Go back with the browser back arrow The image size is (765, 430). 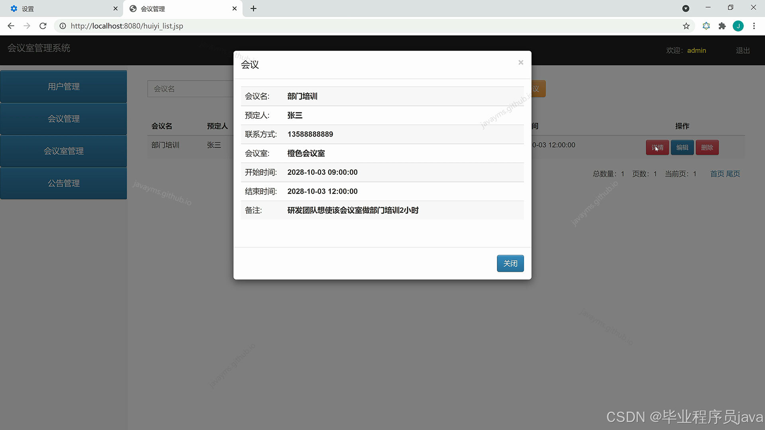click(11, 26)
